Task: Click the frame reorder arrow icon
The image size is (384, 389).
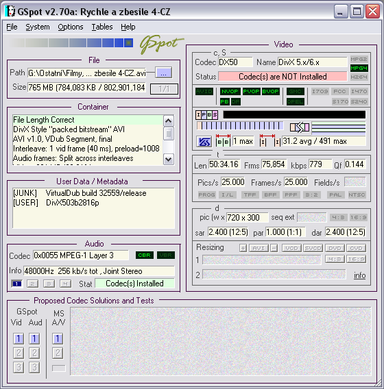Action: [x=300, y=127]
